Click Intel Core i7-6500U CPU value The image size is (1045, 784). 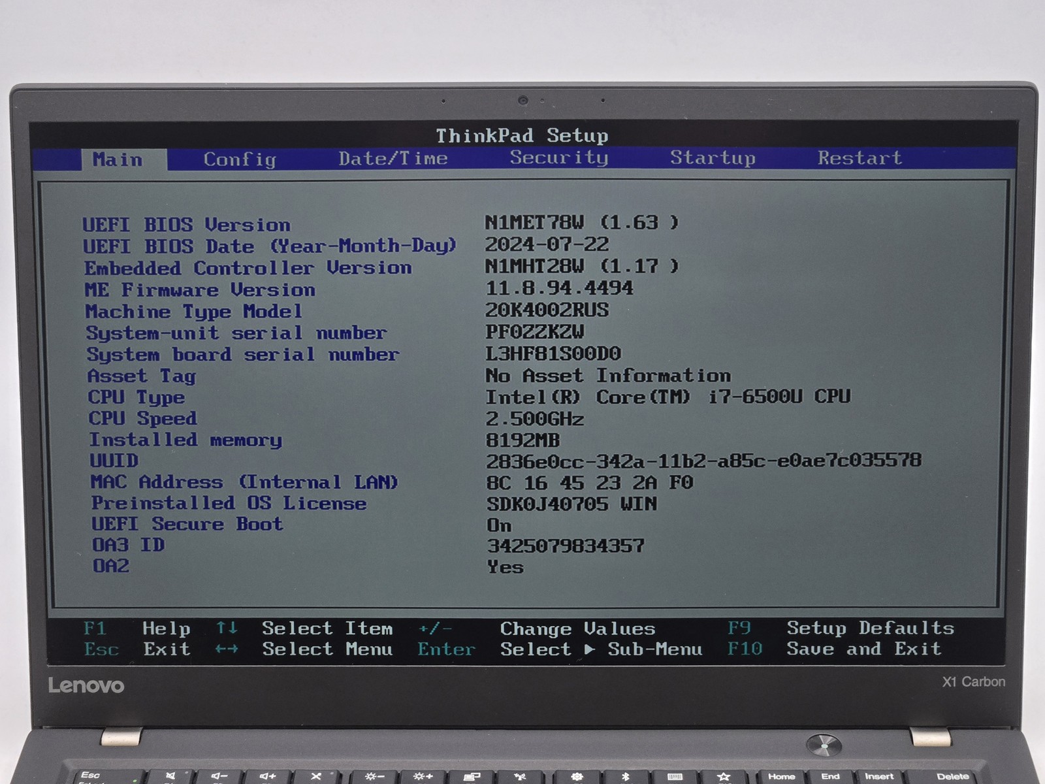point(668,397)
